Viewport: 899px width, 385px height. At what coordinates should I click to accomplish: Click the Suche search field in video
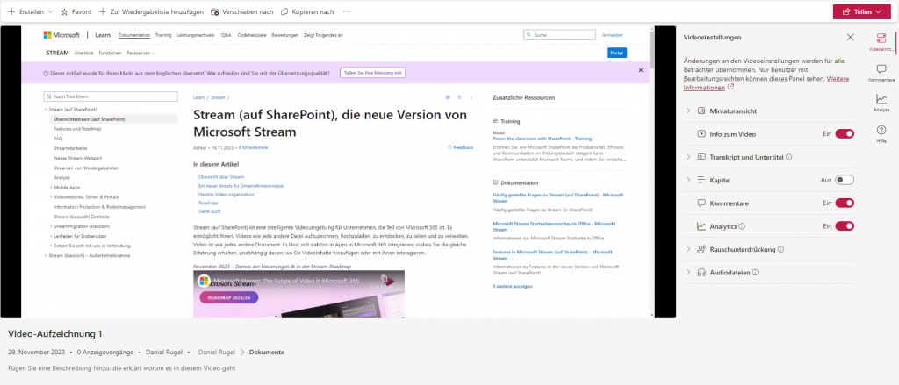coord(559,35)
